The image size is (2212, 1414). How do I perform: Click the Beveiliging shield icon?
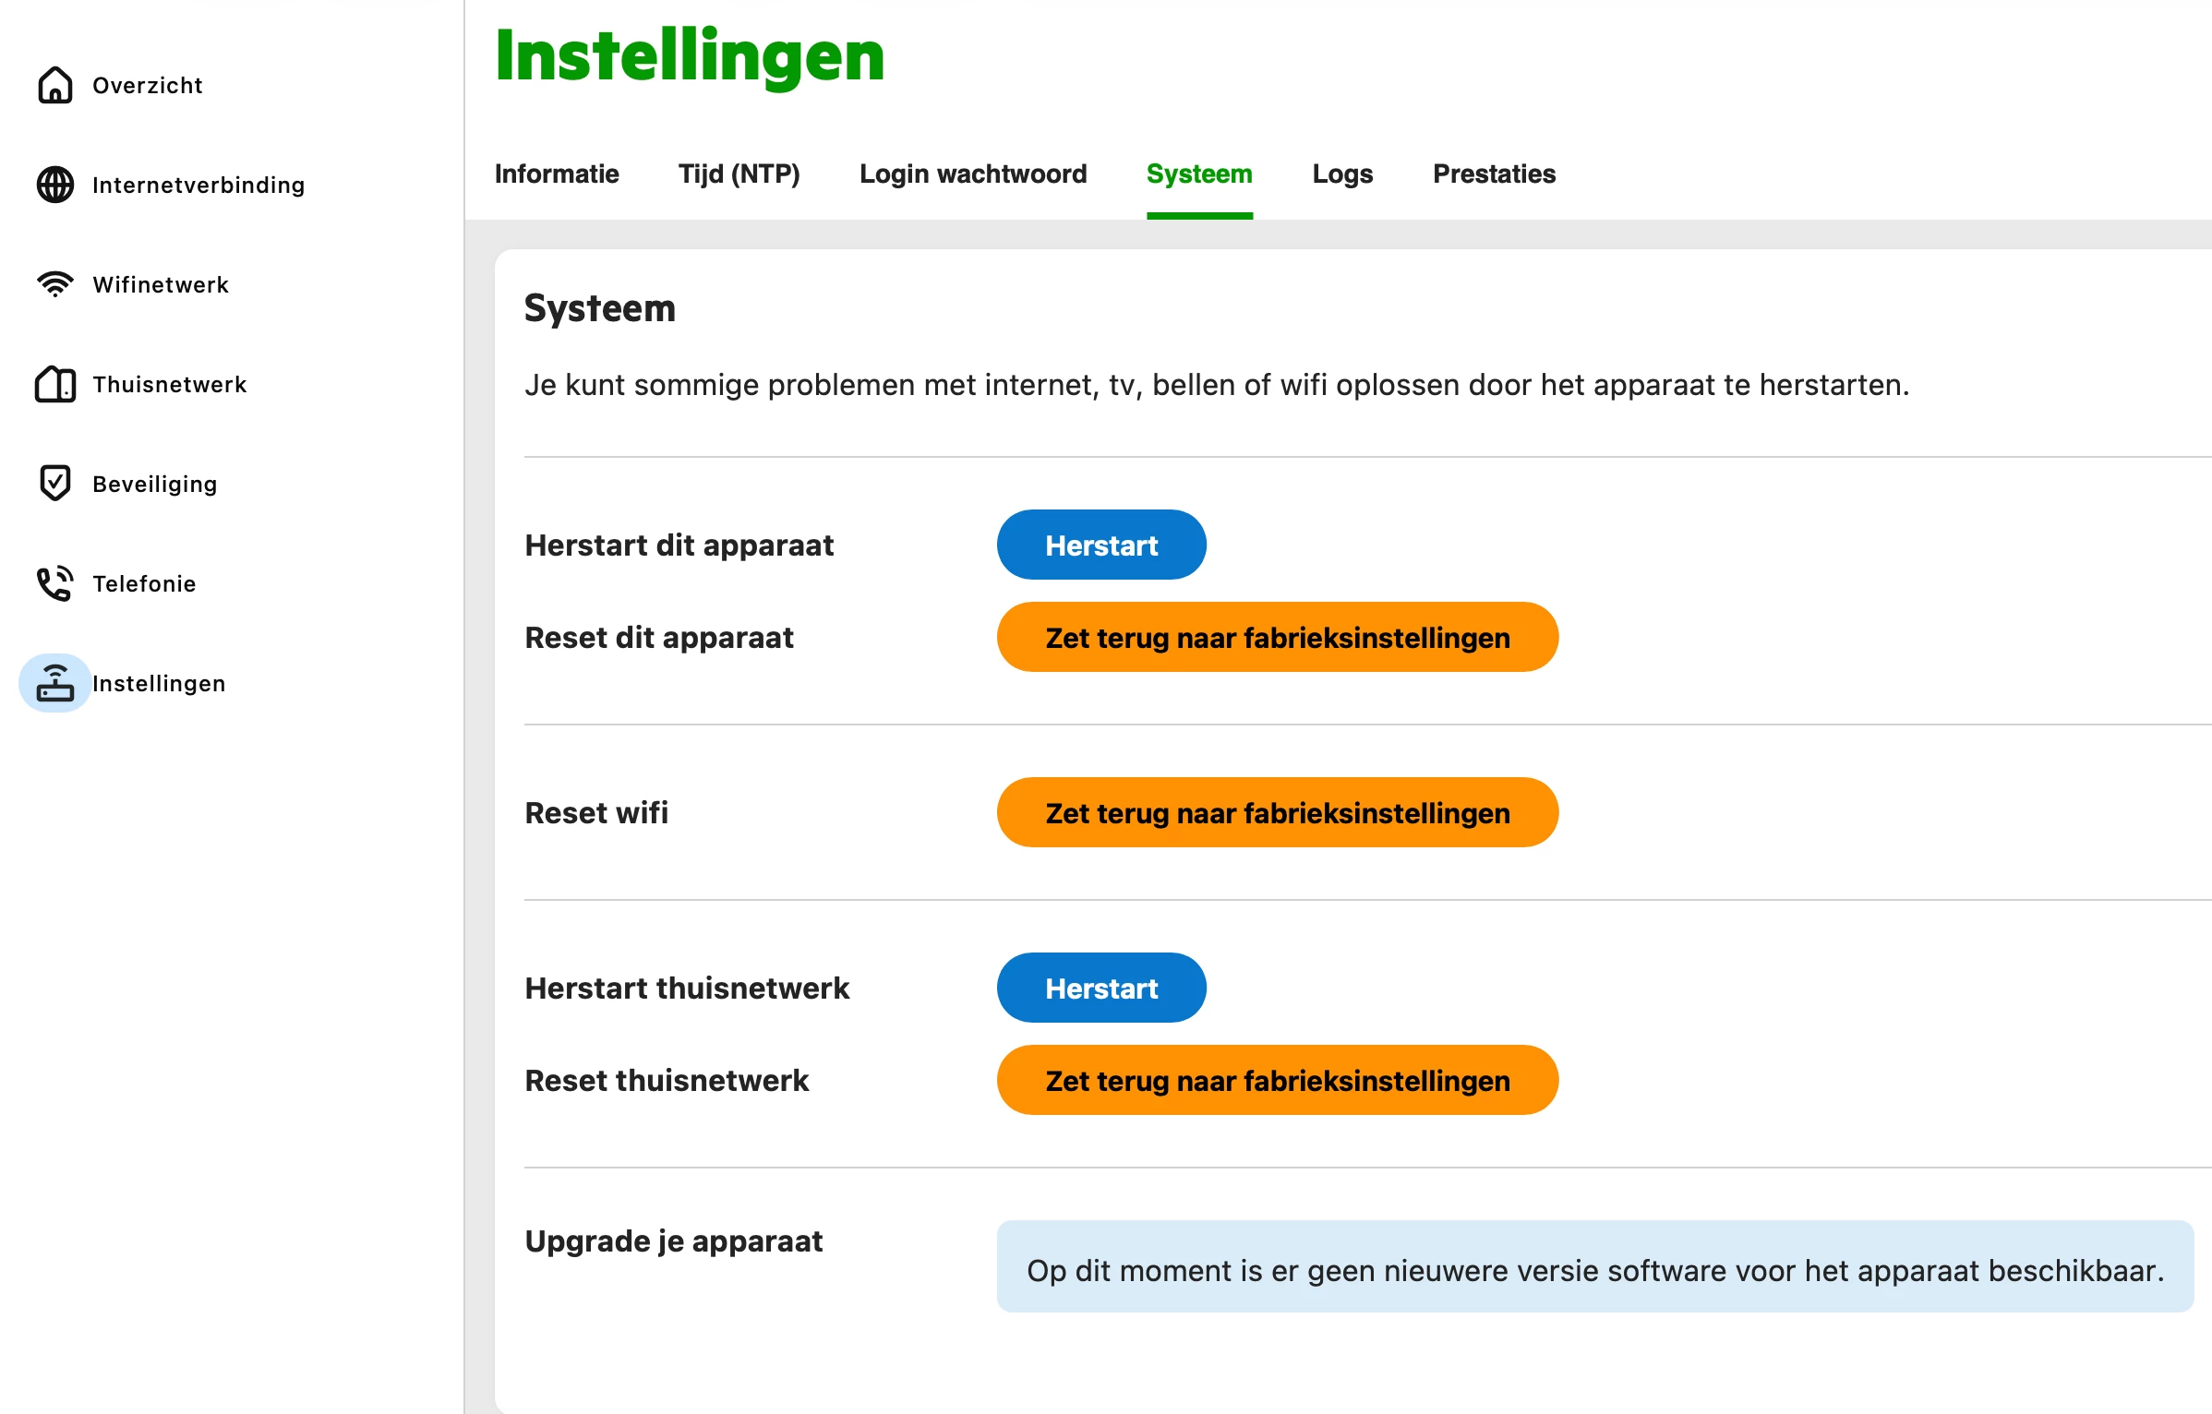(55, 483)
